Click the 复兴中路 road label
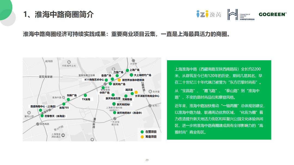The width and height of the screenshot is (294, 165). pos(59,128)
